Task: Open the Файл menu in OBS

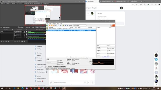Action: click(3, 3)
